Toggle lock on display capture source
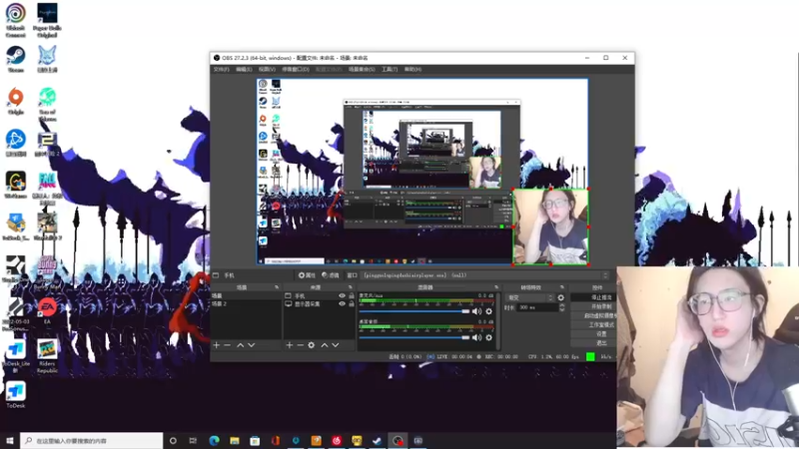799x449 pixels. (352, 304)
